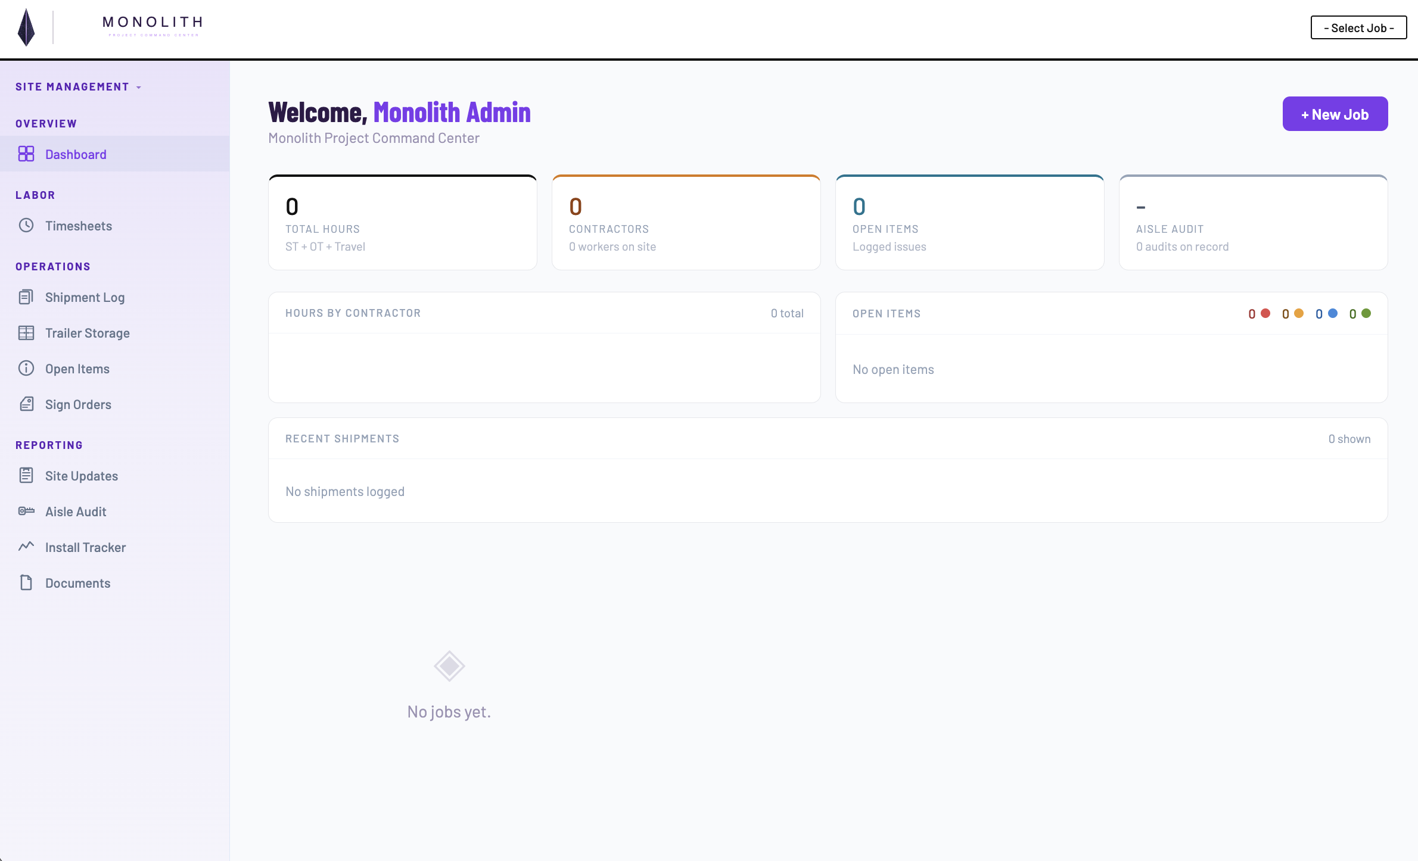The width and height of the screenshot is (1418, 861).
Task: Open Timesheets via the clock icon
Action: point(27,226)
